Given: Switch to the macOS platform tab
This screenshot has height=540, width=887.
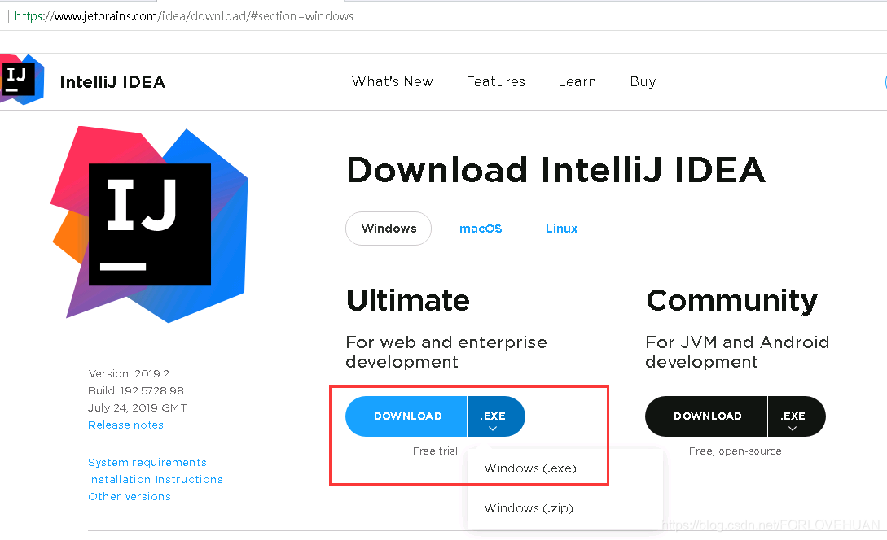Looking at the screenshot, I should coord(481,229).
